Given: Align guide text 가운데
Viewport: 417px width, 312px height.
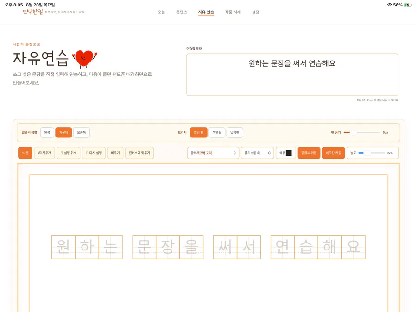Looking at the screenshot, I should pos(63,132).
